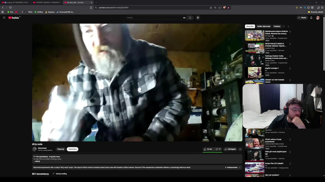
Task: Click the main video player
Action: [137, 82]
